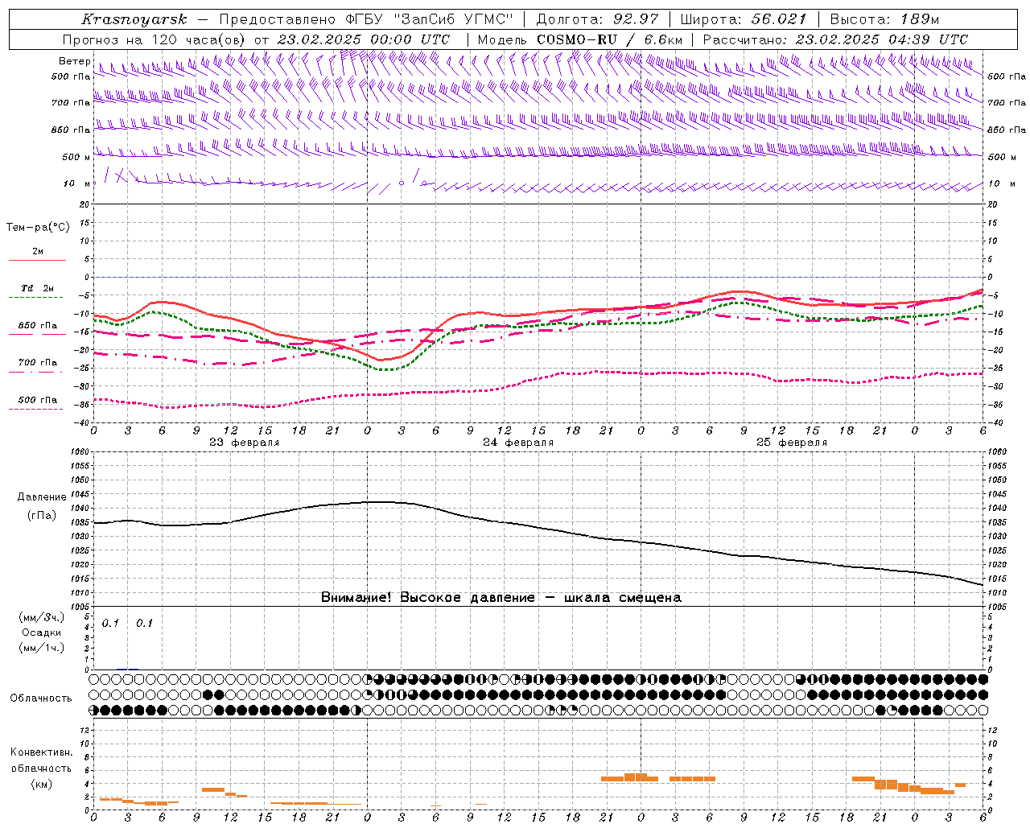Select the Модель COSMO-RU / 6.6км label
The width and height of the screenshot is (1030, 824).
click(579, 39)
